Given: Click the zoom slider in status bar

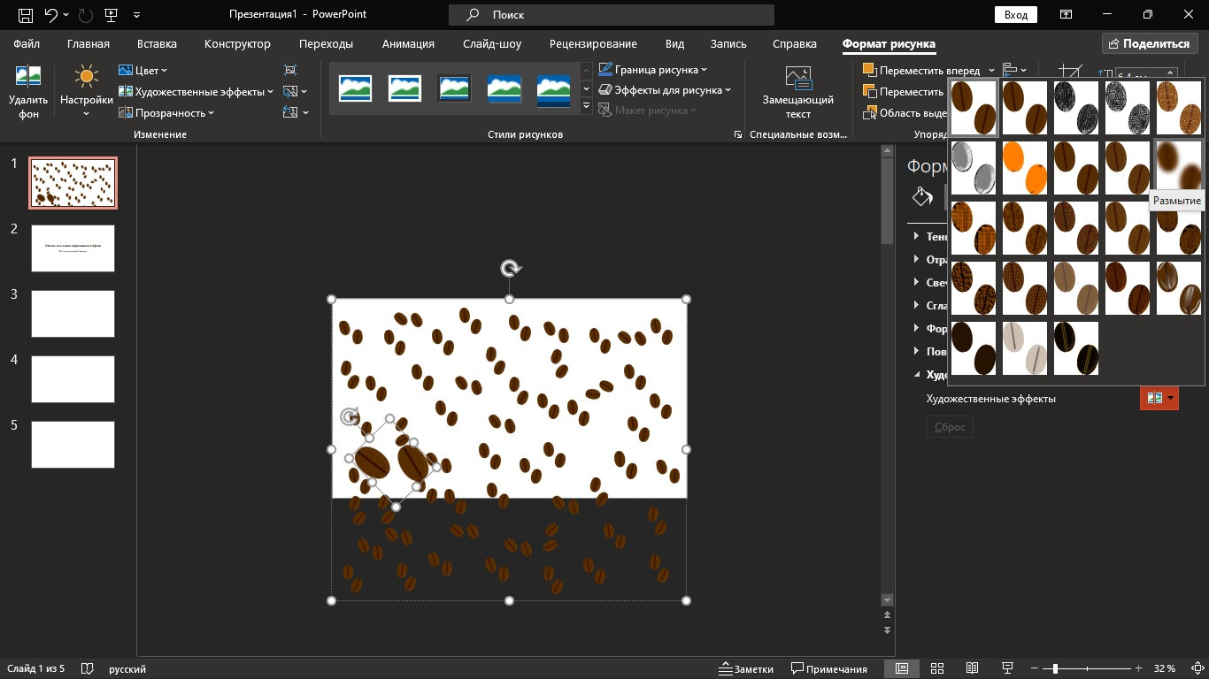Looking at the screenshot, I should [1054, 668].
